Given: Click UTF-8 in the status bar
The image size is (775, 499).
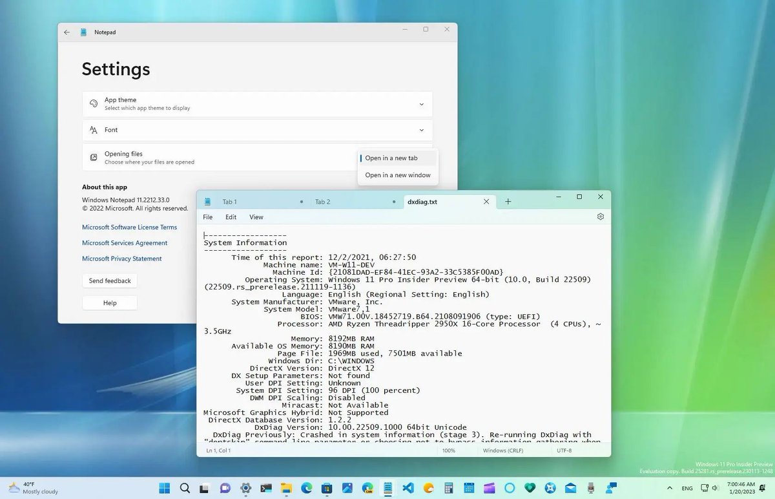Looking at the screenshot, I should (564, 451).
